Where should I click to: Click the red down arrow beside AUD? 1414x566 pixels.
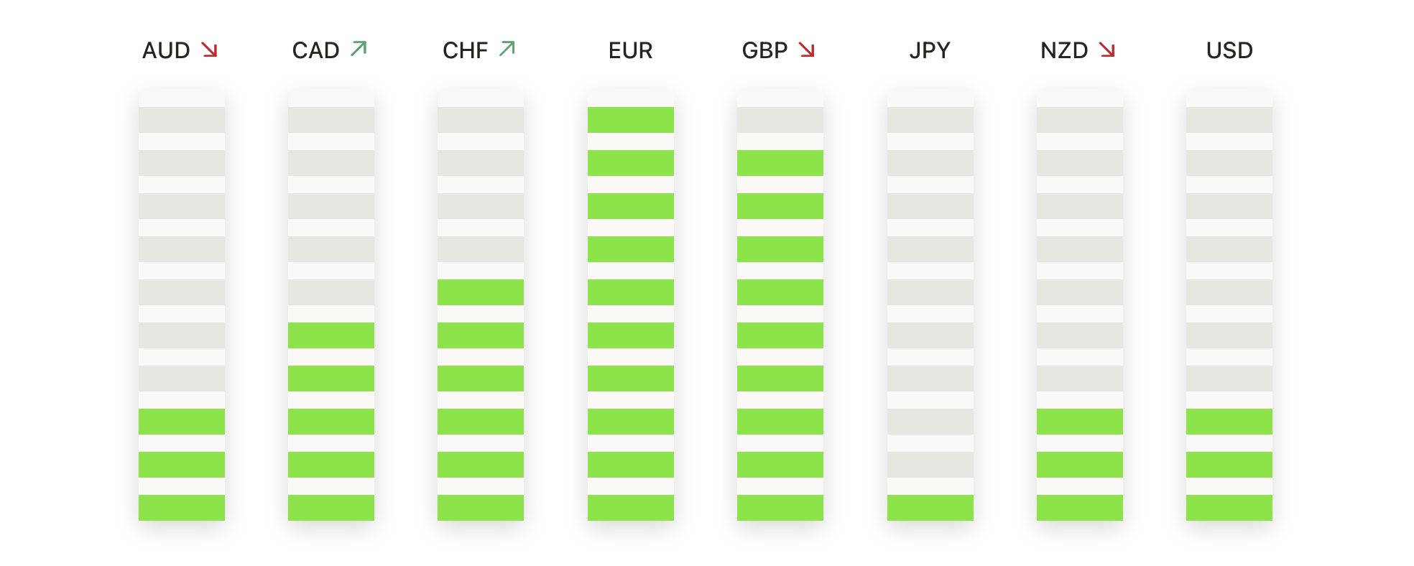click(x=209, y=50)
